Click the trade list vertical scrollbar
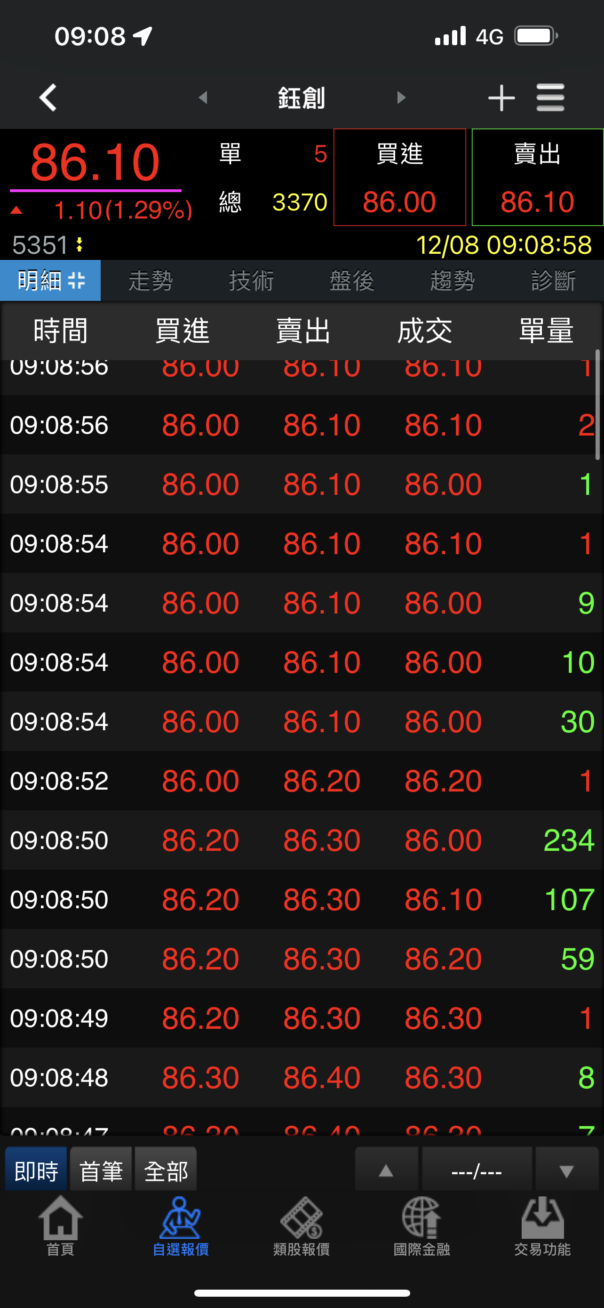Screen dimensions: 604x1308 [x=598, y=404]
